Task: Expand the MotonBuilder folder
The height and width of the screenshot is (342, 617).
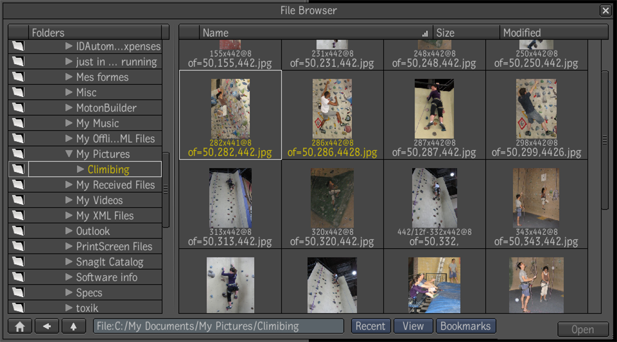Action: [x=69, y=108]
